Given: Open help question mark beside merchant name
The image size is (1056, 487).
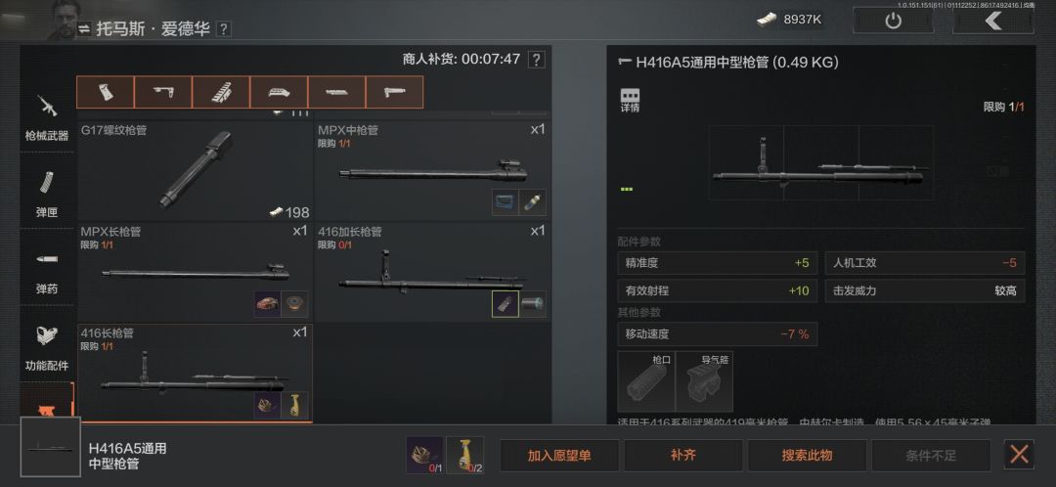Looking at the screenshot, I should tap(224, 29).
